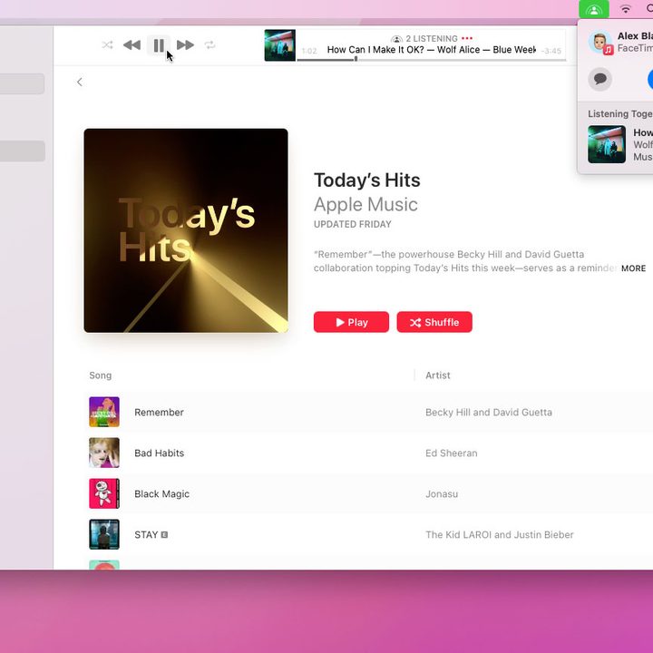Click the elapsed time 1:02 label
The width and height of the screenshot is (653, 653).
pyautogui.click(x=309, y=51)
